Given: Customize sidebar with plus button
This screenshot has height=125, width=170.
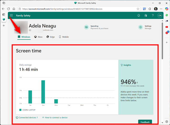Looking at the screenshot, I should coord(167,42).
